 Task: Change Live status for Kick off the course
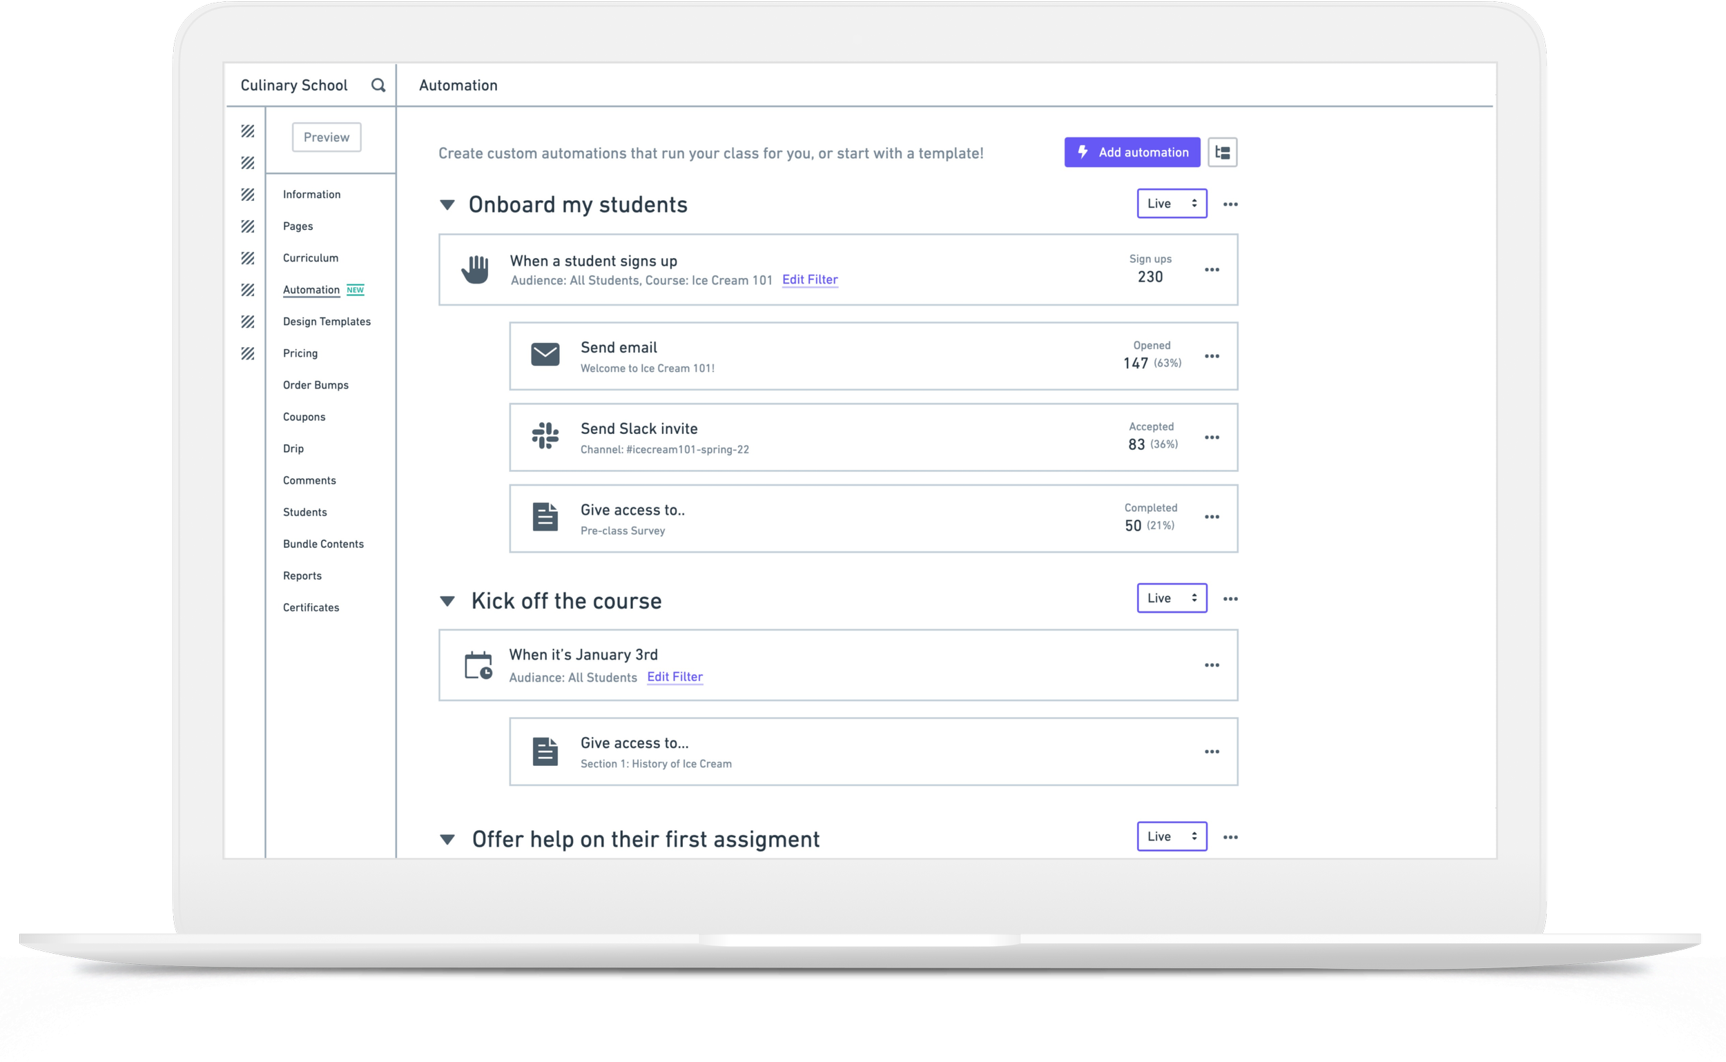[1172, 598]
